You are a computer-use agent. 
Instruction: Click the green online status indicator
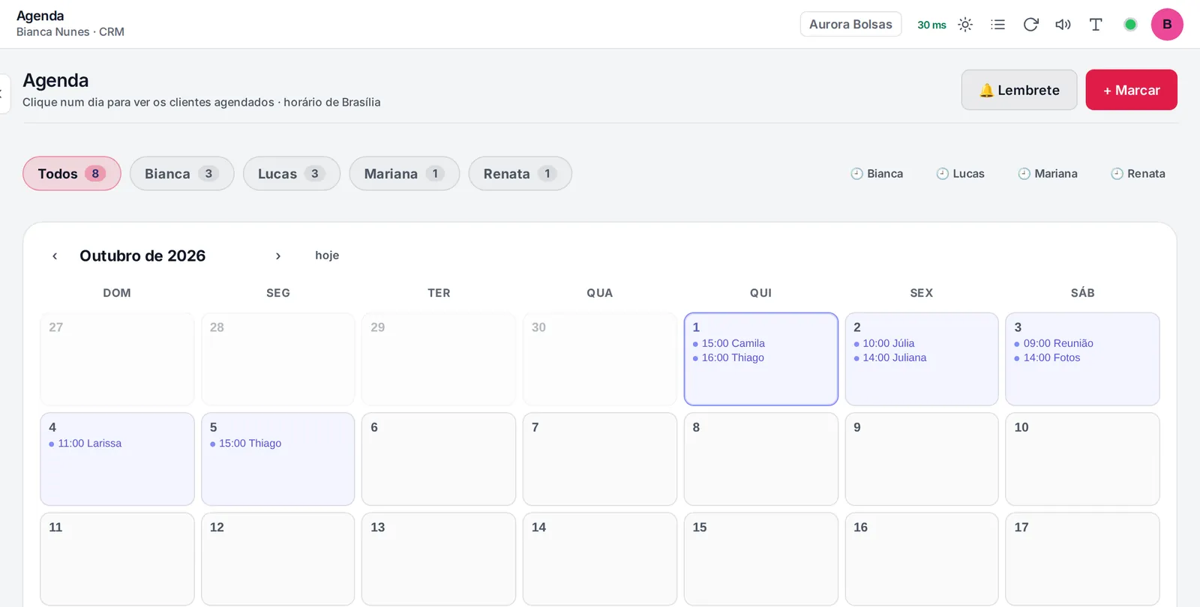1130,25
